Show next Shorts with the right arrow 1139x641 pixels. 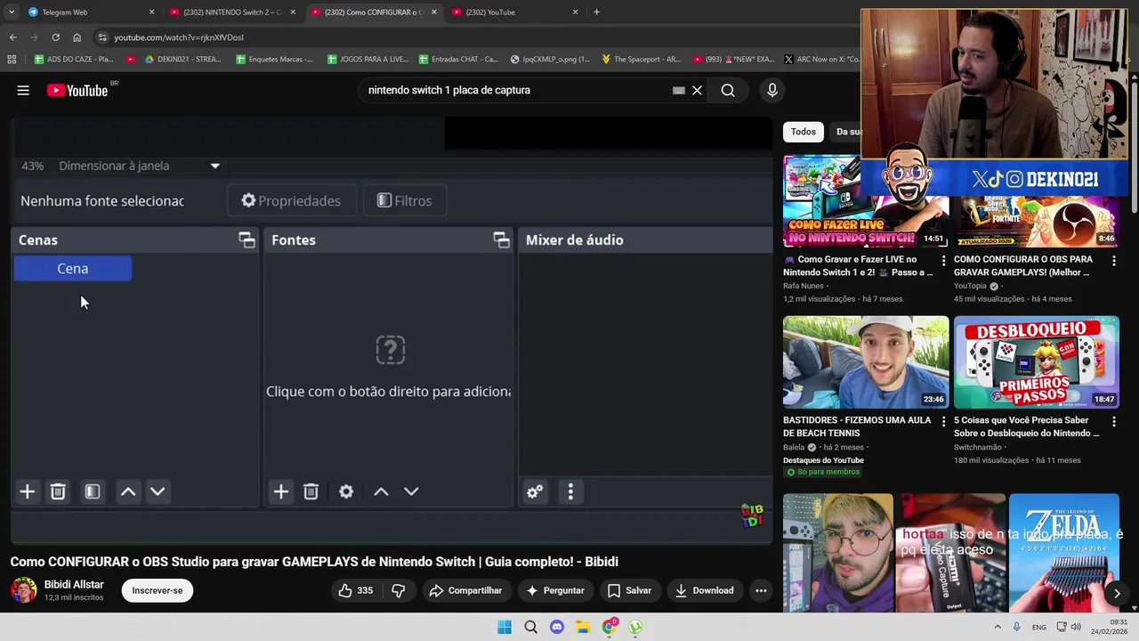[1117, 593]
